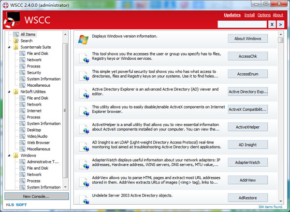Click the Video/Audio category icon
This screenshot has width=290, height=212.
coord(22,136)
